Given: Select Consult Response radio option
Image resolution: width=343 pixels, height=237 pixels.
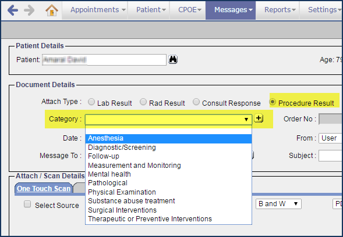Looking at the screenshot, I should click(x=196, y=102).
